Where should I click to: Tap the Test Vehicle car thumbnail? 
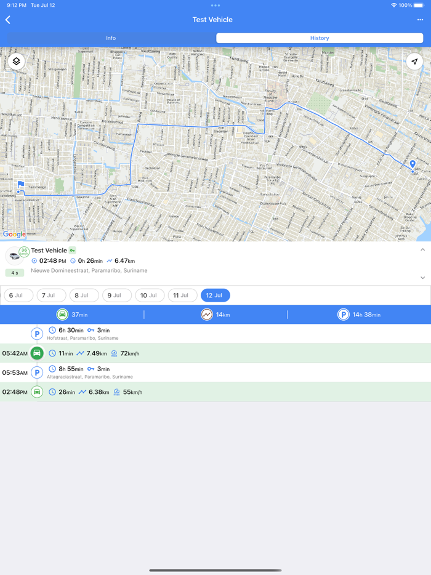pos(14,256)
